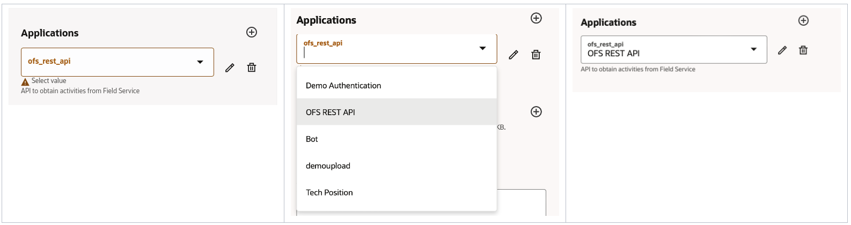Click the pencil icon next to the OFS REST API field
This screenshot has width=851, height=225.
click(x=782, y=50)
